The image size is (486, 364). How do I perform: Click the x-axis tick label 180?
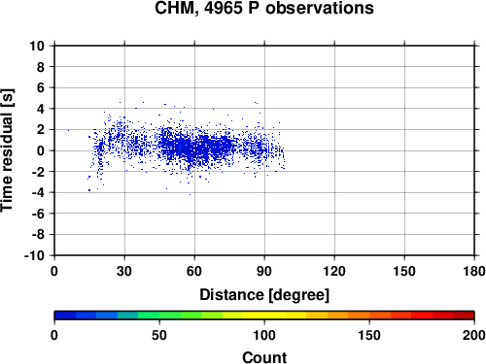point(474,271)
